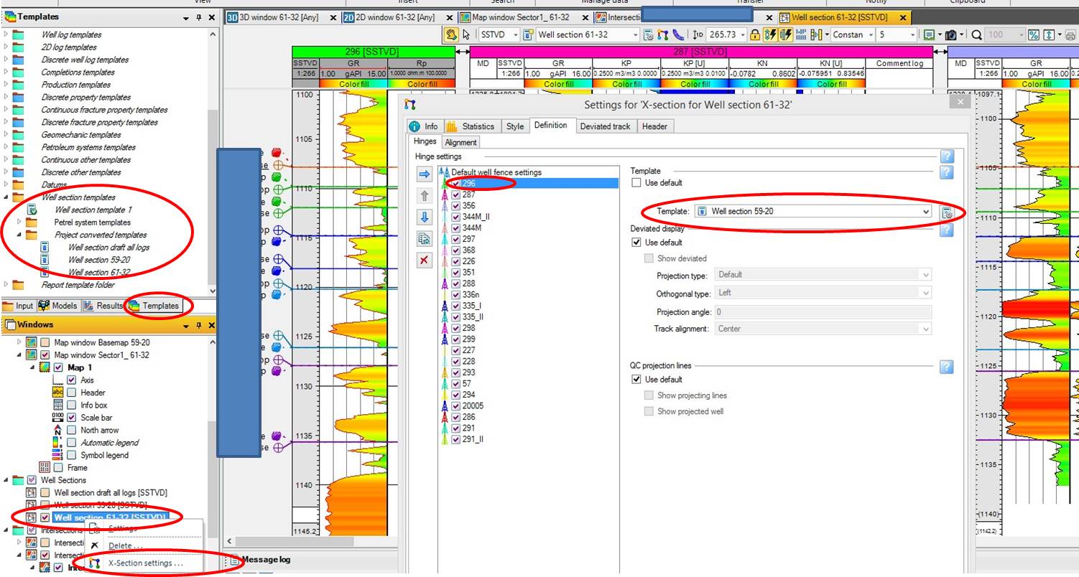Select Well section draft all logs [SSTVD]
1079x577 pixels.
[110, 492]
